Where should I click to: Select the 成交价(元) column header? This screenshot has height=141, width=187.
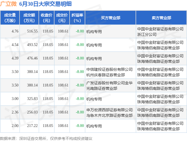[x=62, y=18]
